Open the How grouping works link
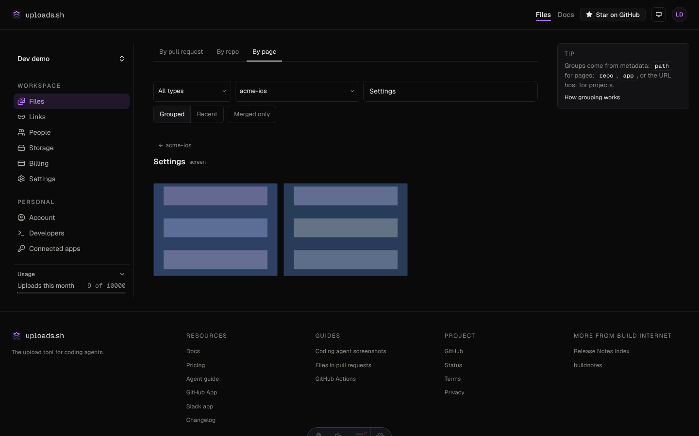 [592, 97]
